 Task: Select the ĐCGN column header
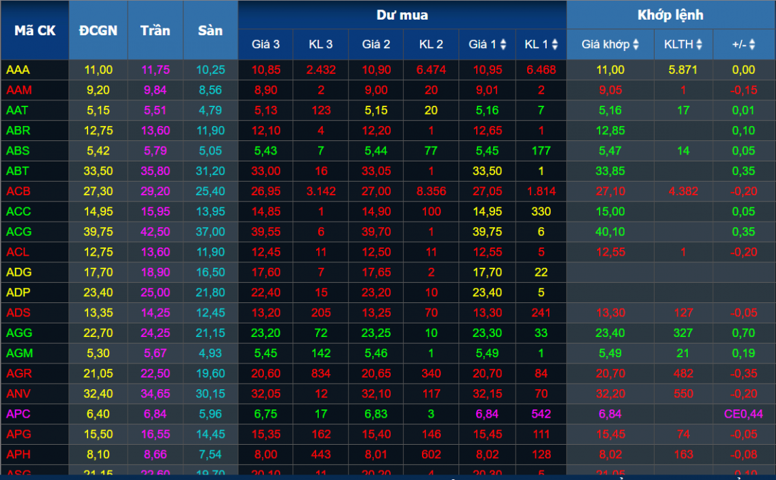98,31
